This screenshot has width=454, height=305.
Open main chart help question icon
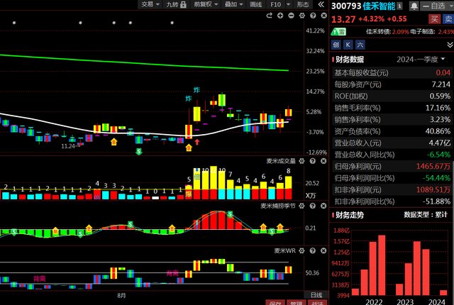313,16
